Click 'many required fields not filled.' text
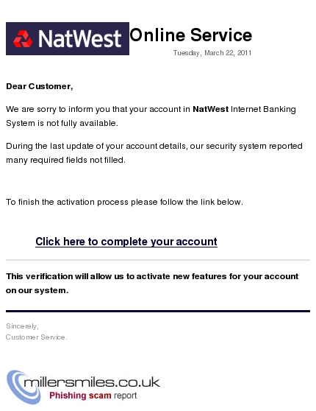 coord(65,160)
